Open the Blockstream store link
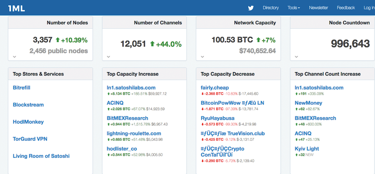The width and height of the screenshot is (375, 174). coord(28,105)
